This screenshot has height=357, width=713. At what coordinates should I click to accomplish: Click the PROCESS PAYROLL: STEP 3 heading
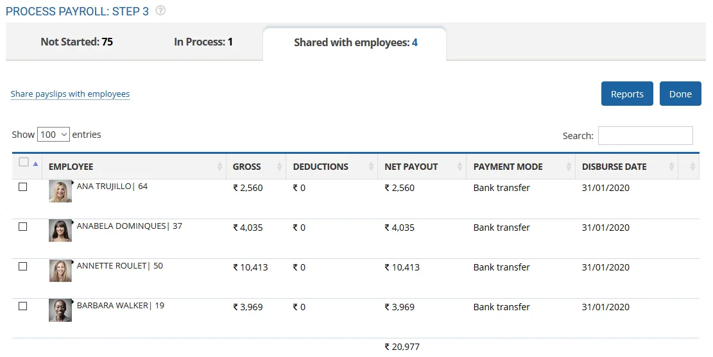click(x=77, y=12)
